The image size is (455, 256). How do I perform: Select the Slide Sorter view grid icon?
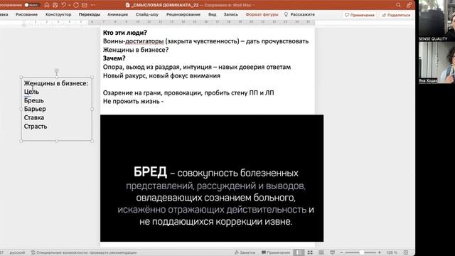pyautogui.click(x=310, y=252)
